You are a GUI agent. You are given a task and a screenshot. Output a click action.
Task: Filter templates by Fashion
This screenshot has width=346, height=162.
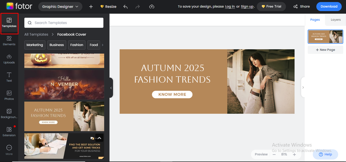pyautogui.click(x=77, y=45)
